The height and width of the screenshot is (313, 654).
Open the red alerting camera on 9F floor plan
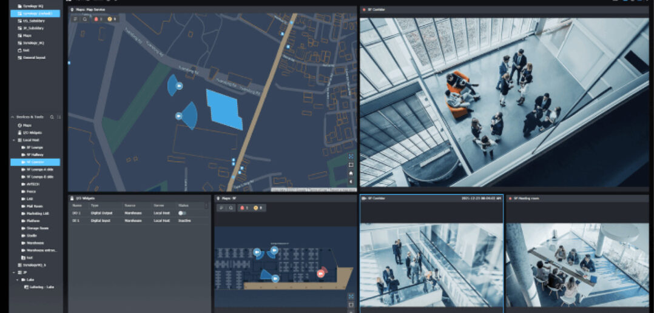pyautogui.click(x=320, y=274)
